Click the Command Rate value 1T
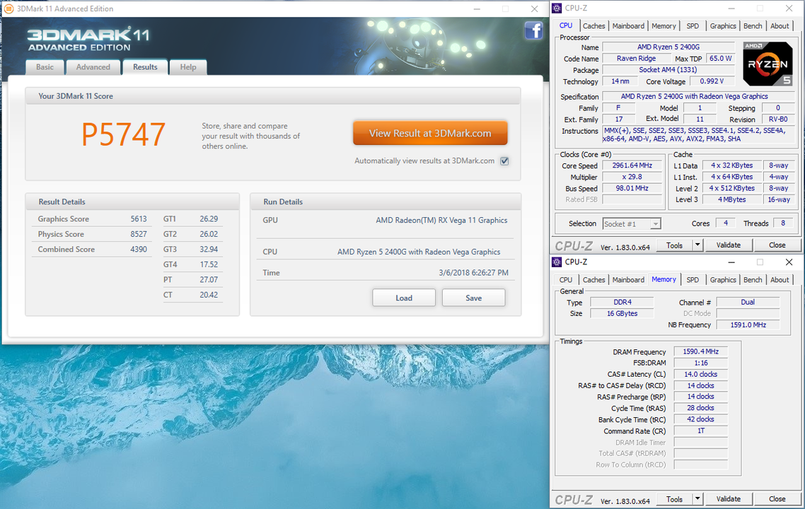This screenshot has height=509, width=805. pos(701,431)
